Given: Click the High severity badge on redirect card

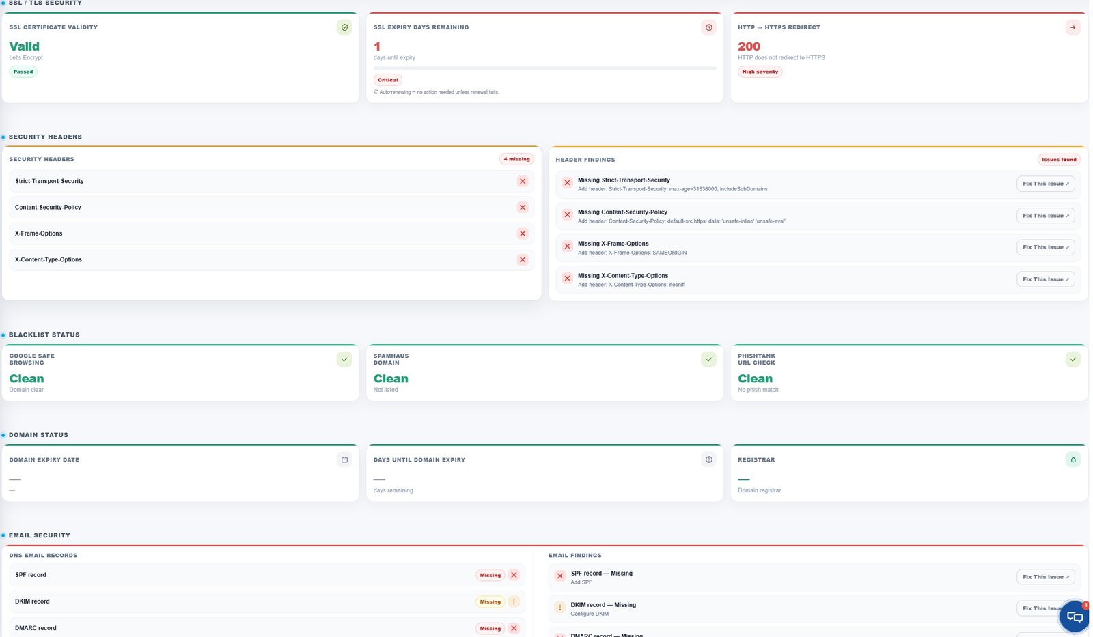Looking at the screenshot, I should pyautogui.click(x=760, y=72).
